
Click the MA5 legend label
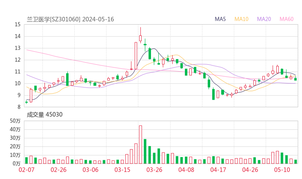click(220, 19)
